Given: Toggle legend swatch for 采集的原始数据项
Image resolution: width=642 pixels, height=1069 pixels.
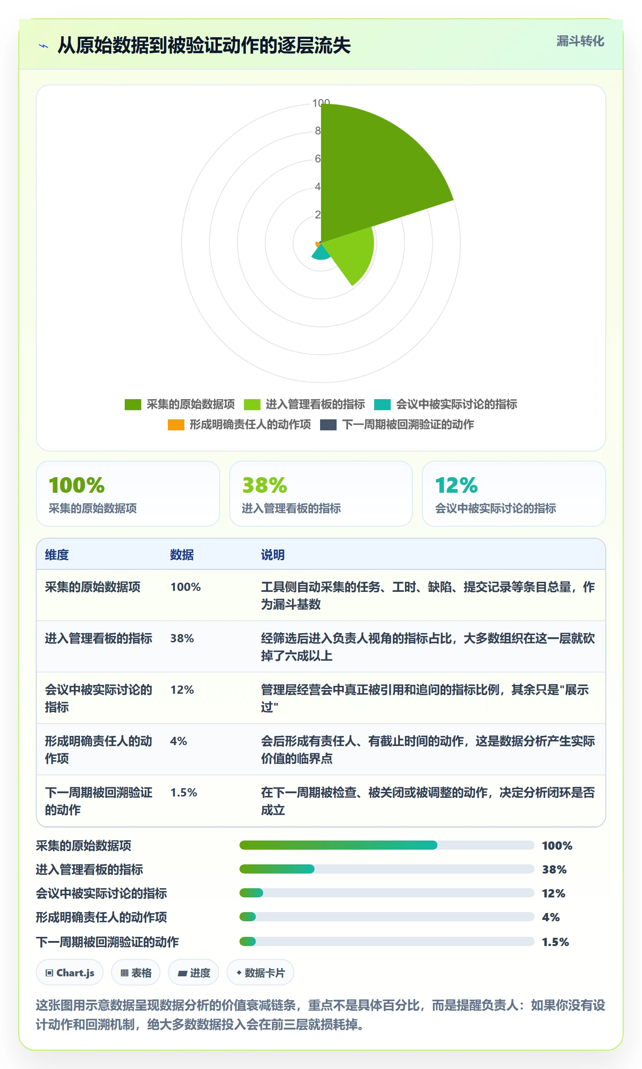Looking at the screenshot, I should (x=133, y=405).
